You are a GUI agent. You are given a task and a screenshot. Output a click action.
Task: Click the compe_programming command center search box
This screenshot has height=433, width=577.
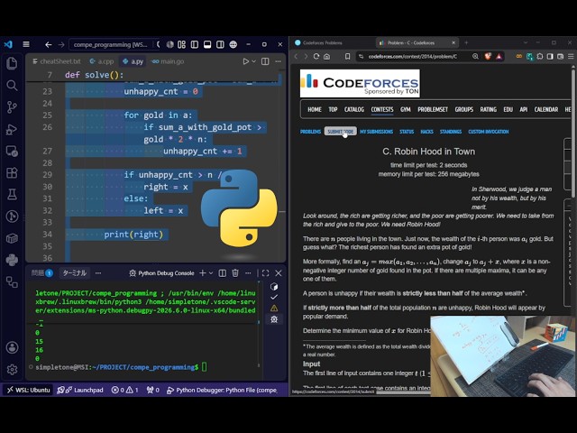tap(111, 44)
